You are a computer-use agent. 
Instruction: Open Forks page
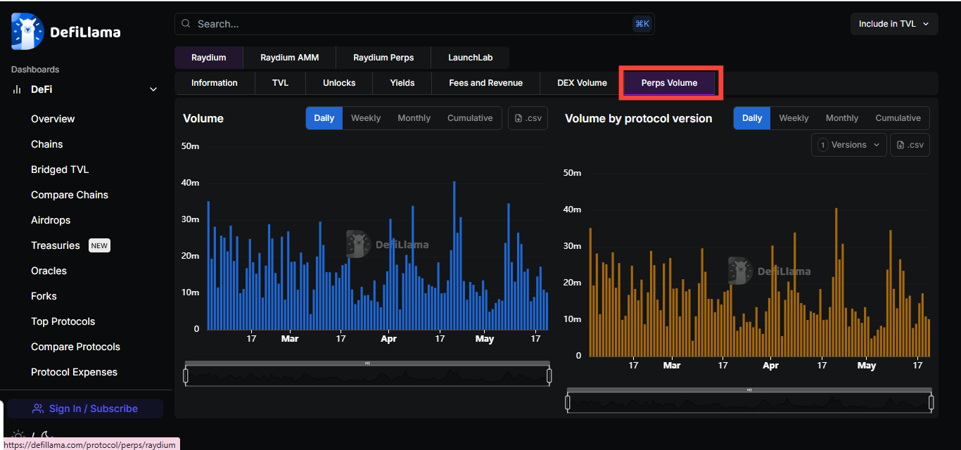pyautogui.click(x=44, y=296)
